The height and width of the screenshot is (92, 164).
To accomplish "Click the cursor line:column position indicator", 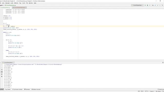I will (x=139, y=91).
